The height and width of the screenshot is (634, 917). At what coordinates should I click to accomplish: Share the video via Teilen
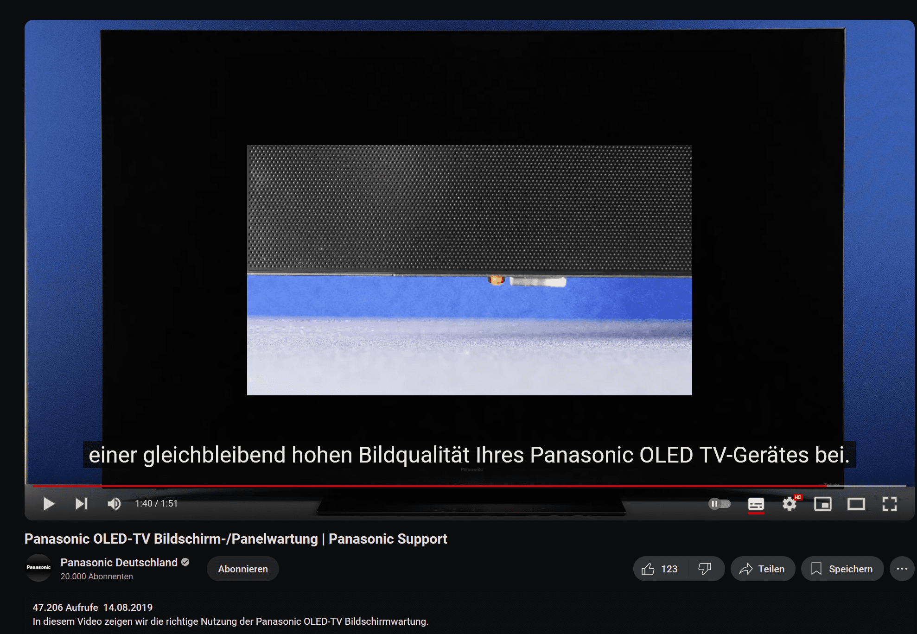[763, 569]
